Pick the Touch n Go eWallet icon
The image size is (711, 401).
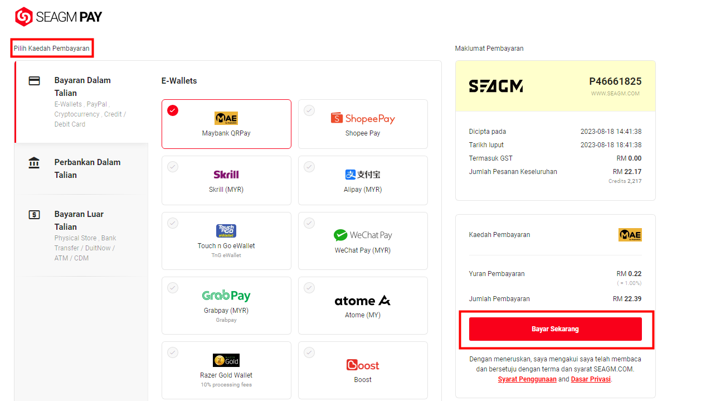pyautogui.click(x=226, y=231)
